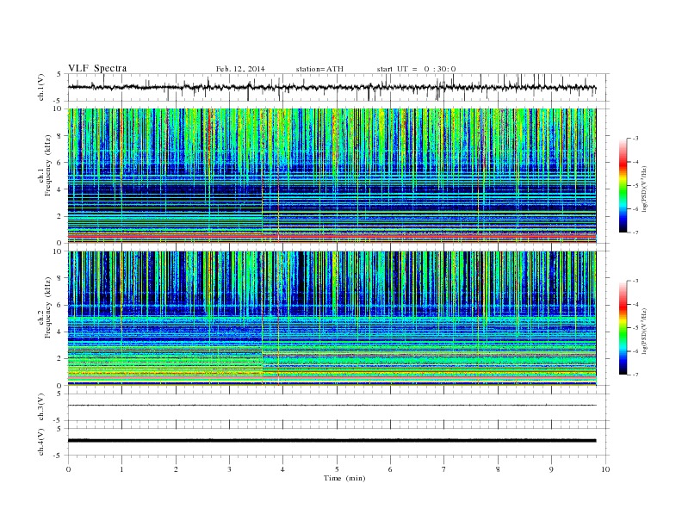
Task: Click the ch.3 flat voltage trace
Action: click(332, 406)
